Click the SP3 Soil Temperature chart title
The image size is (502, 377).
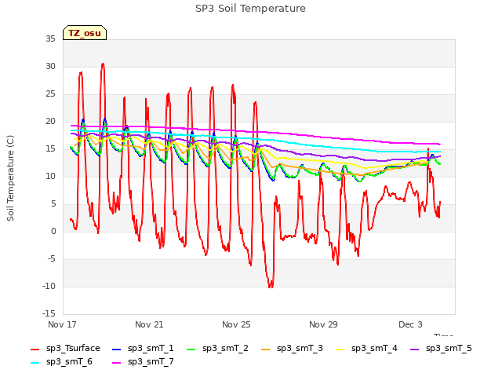[x=250, y=9]
